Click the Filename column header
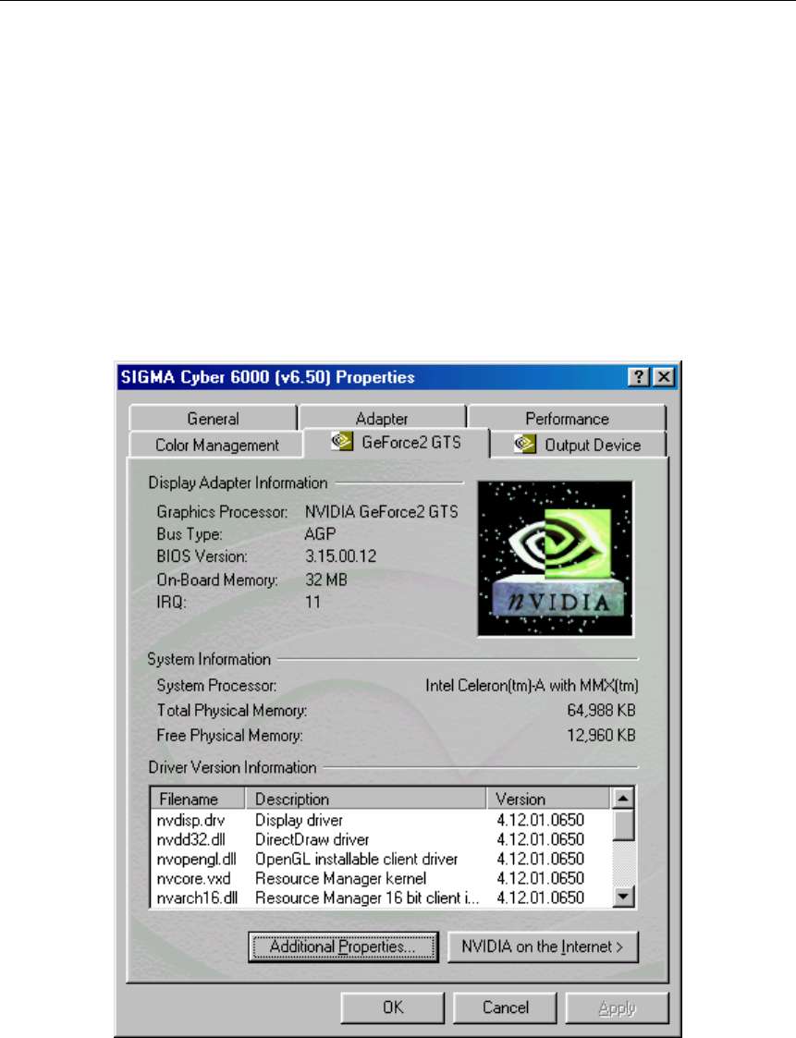796x1038 pixels. (x=198, y=799)
